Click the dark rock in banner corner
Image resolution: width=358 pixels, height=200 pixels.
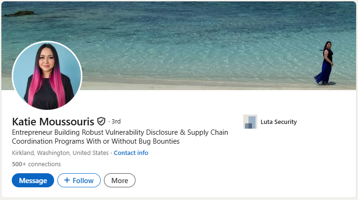point(20,13)
